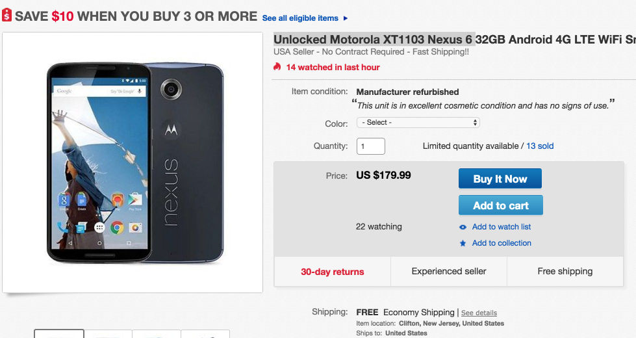The image size is (636, 338).
Task: Click the arrow beside See all eligible items
Action: tap(346, 18)
